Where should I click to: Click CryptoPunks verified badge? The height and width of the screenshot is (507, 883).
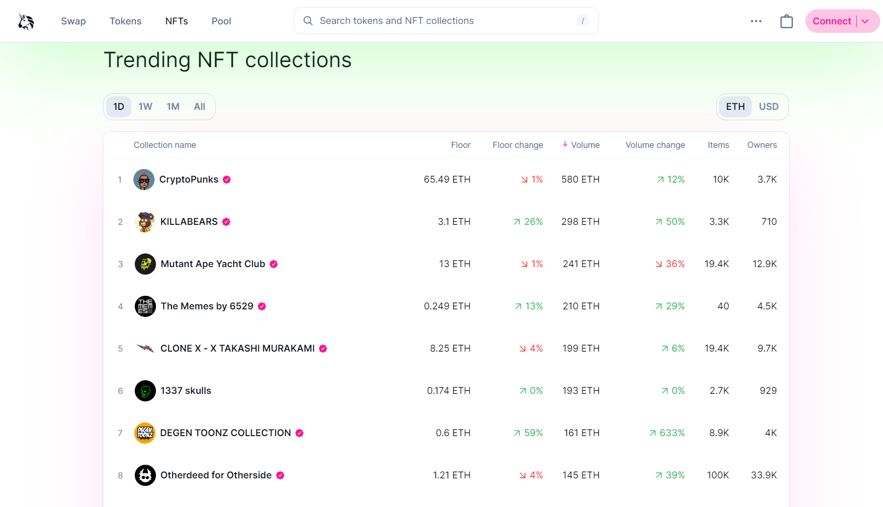click(x=227, y=179)
